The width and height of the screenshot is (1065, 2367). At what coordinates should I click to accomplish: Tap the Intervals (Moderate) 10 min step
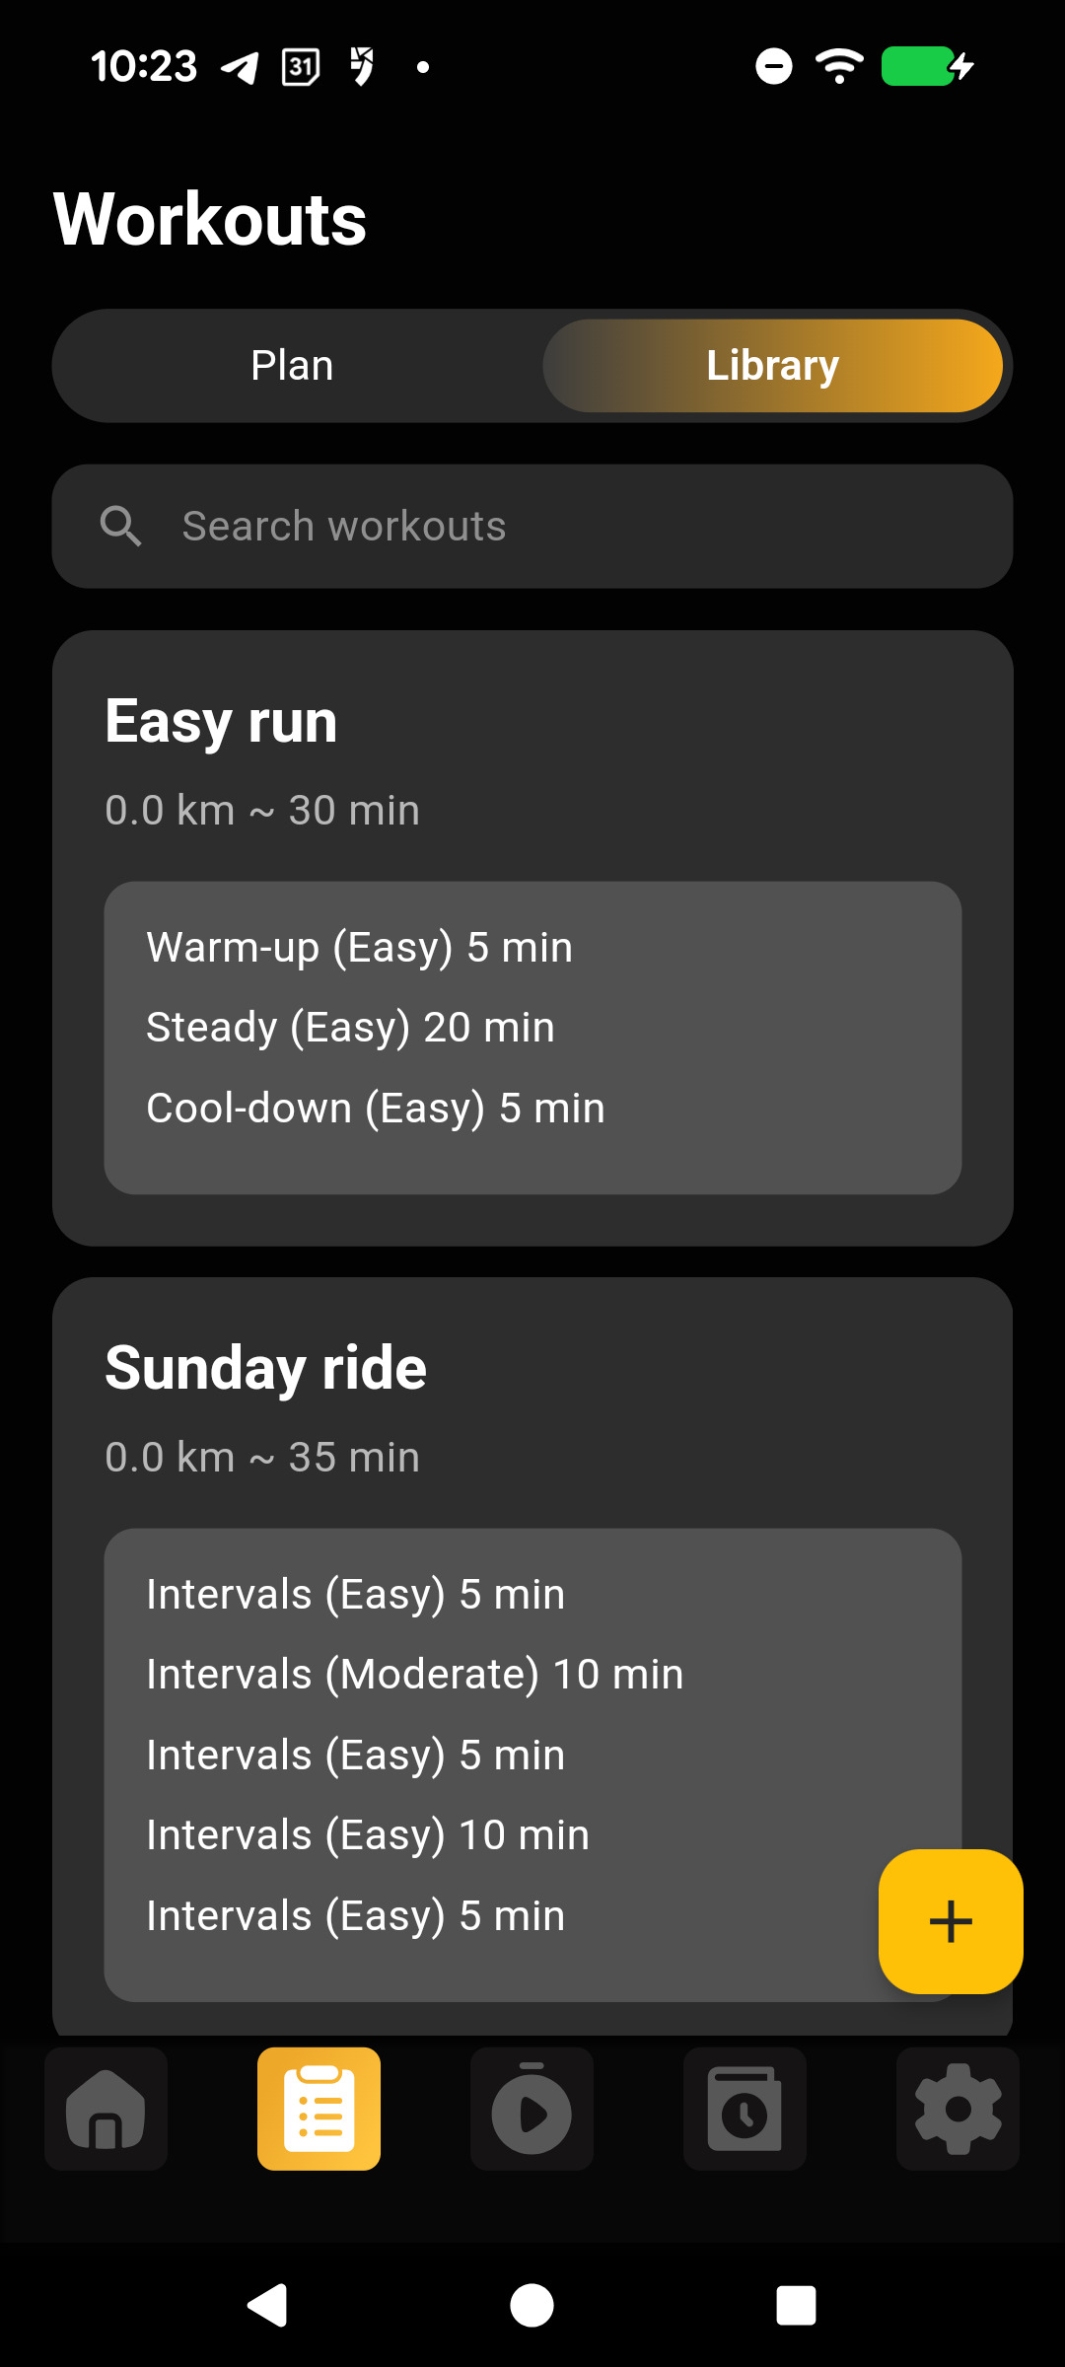coord(414,1675)
